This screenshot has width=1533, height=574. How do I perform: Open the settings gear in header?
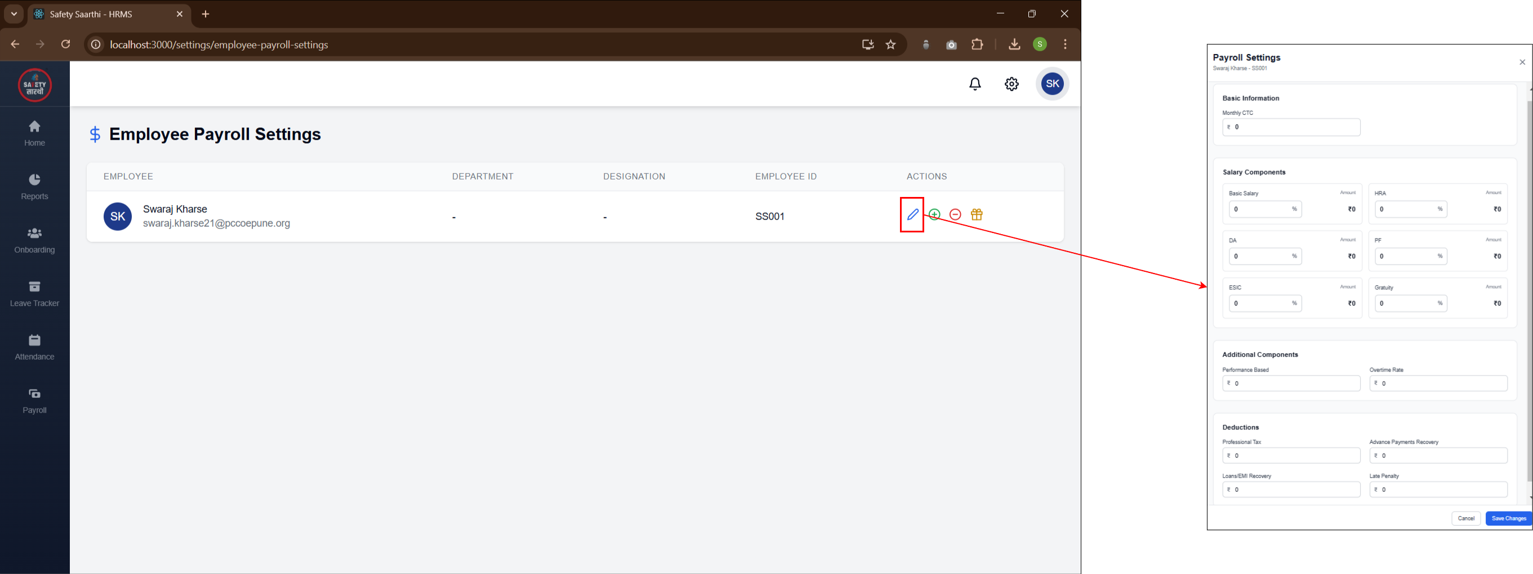(x=1011, y=84)
